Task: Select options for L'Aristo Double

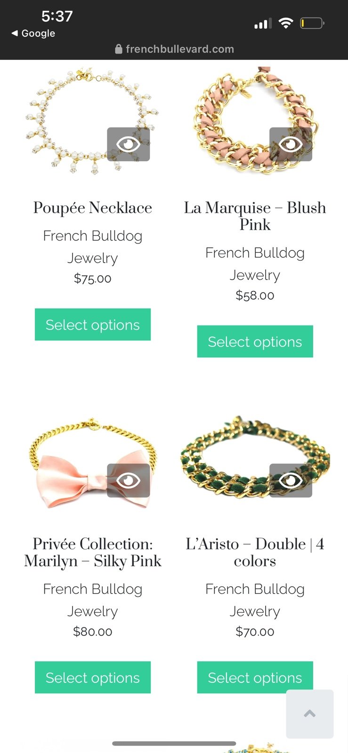Action: tap(255, 677)
